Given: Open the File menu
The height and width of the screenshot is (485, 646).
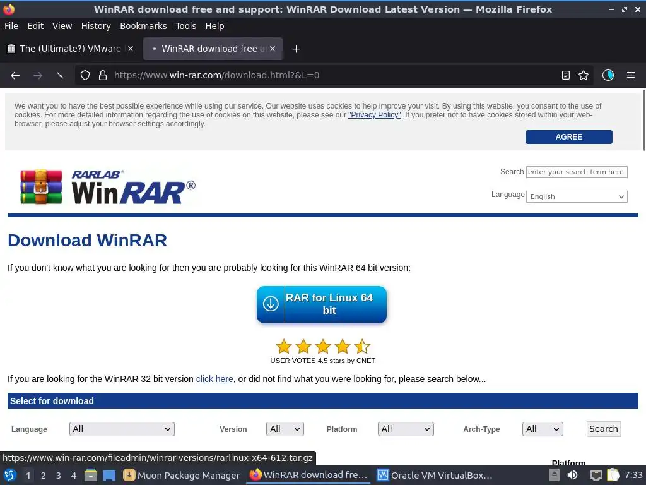Looking at the screenshot, I should pyautogui.click(x=11, y=26).
